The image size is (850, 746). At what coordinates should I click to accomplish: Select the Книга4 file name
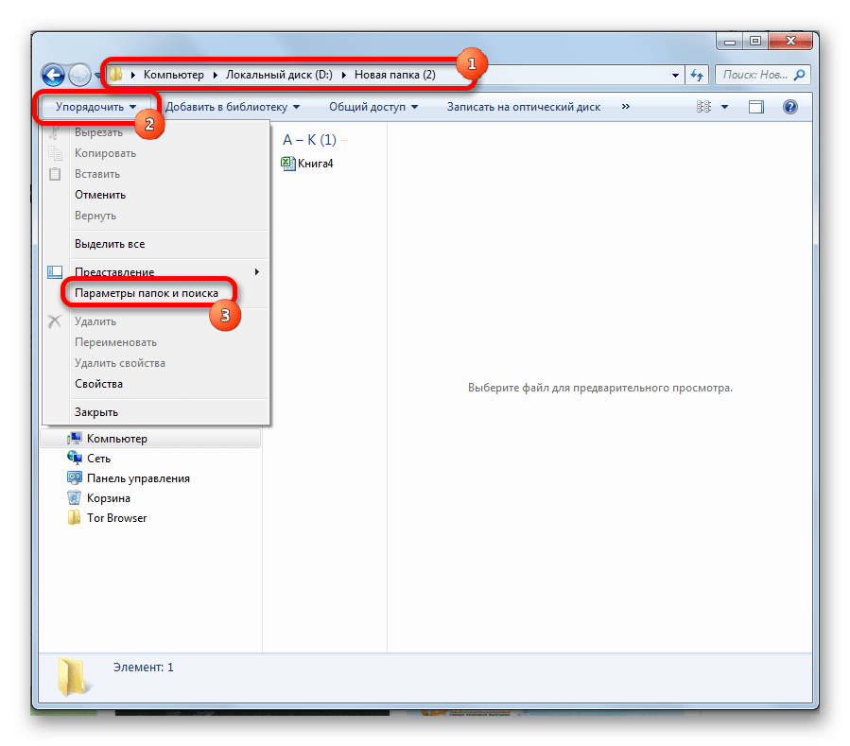(x=316, y=164)
